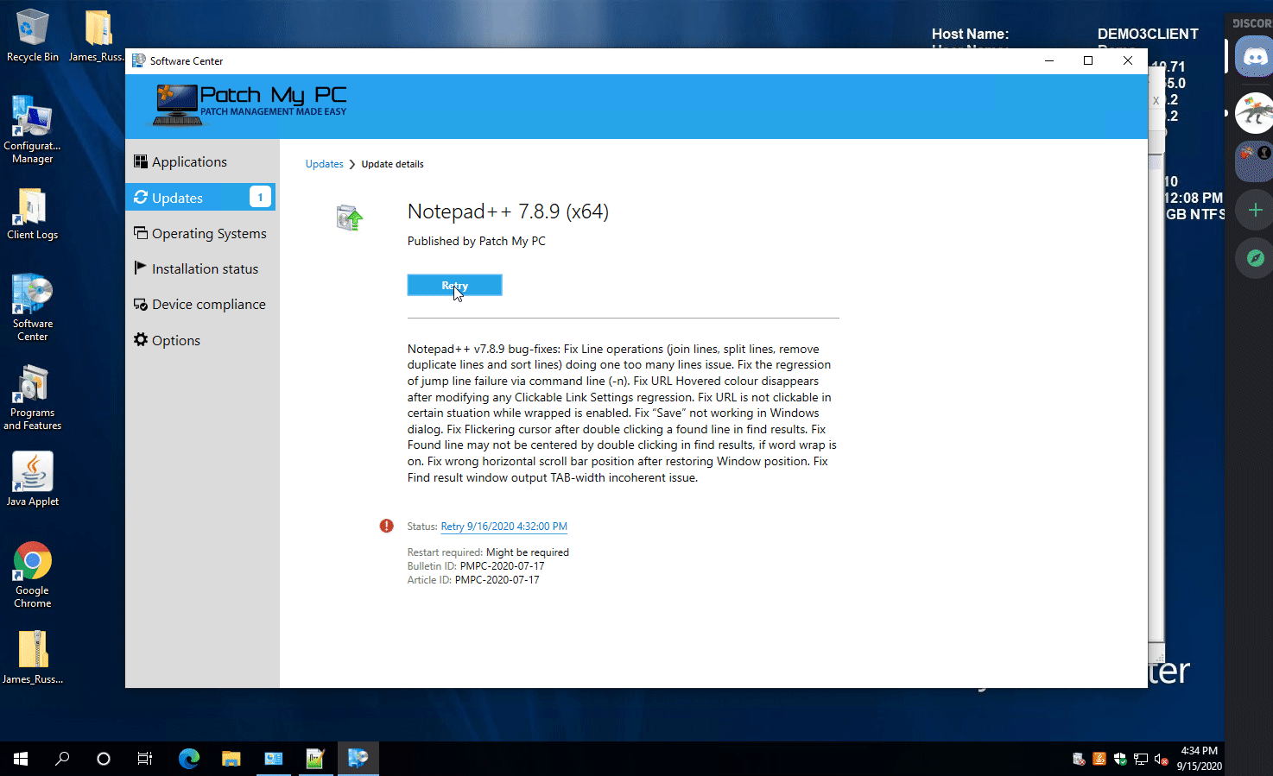Click Discord explore servers compass icon
The image size is (1273, 776).
(x=1255, y=257)
